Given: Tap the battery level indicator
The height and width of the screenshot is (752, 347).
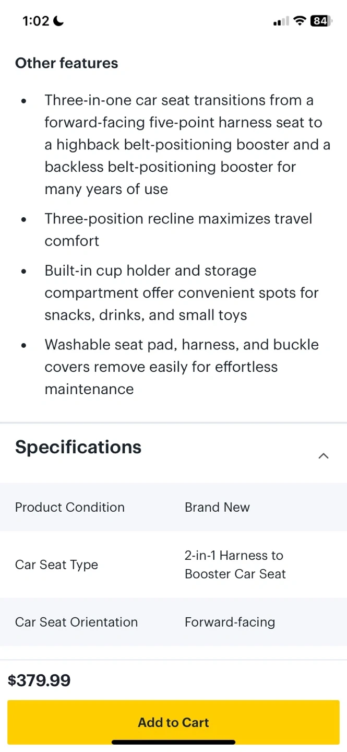Looking at the screenshot, I should click(x=320, y=21).
